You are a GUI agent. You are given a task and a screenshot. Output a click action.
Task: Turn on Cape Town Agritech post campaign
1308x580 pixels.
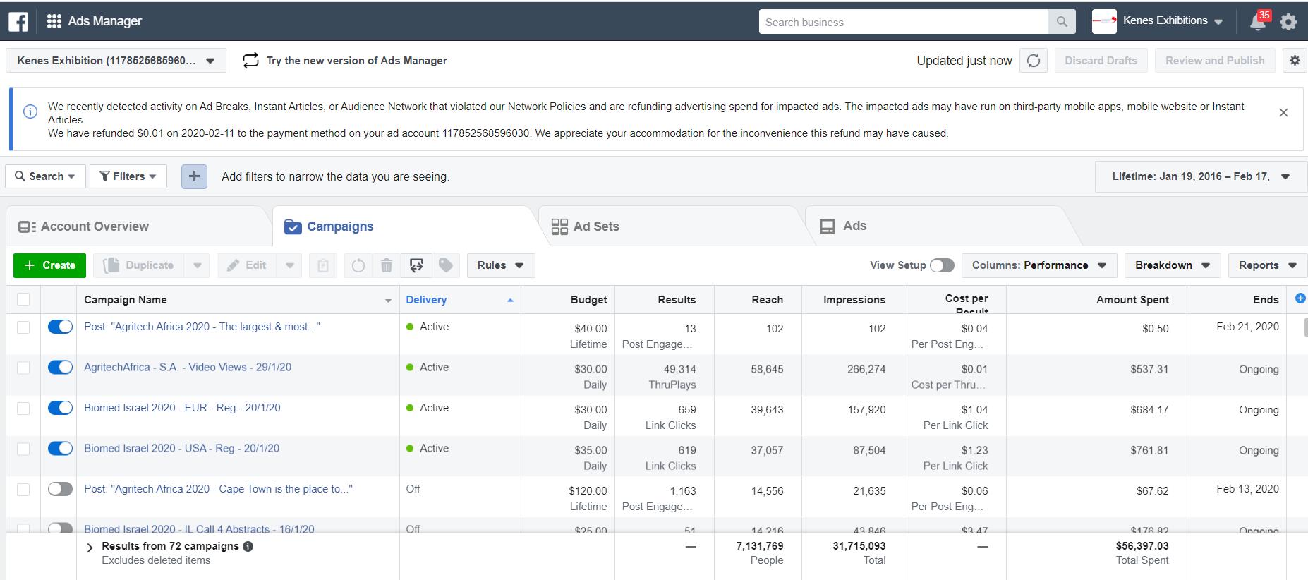[61, 489]
